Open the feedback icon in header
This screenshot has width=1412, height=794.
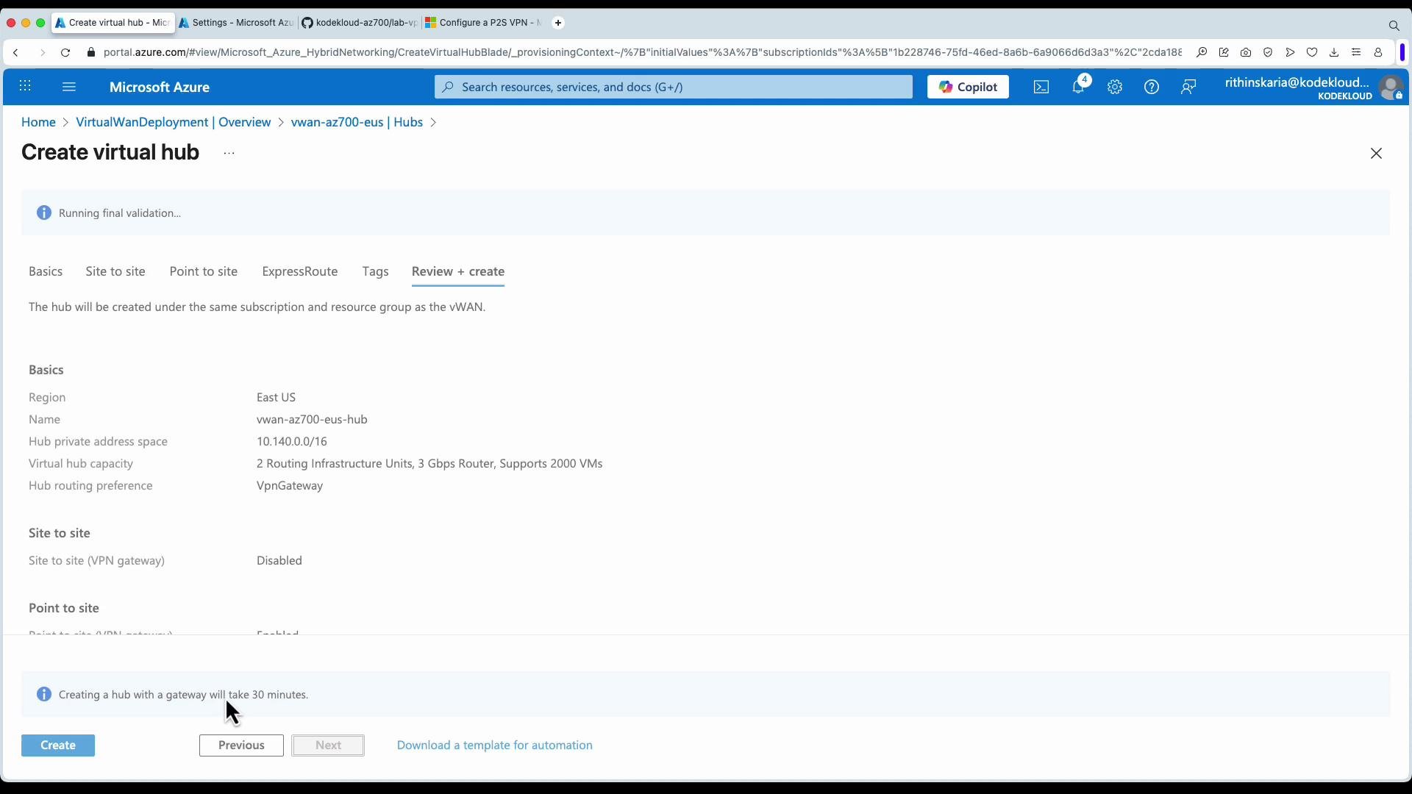click(1188, 87)
